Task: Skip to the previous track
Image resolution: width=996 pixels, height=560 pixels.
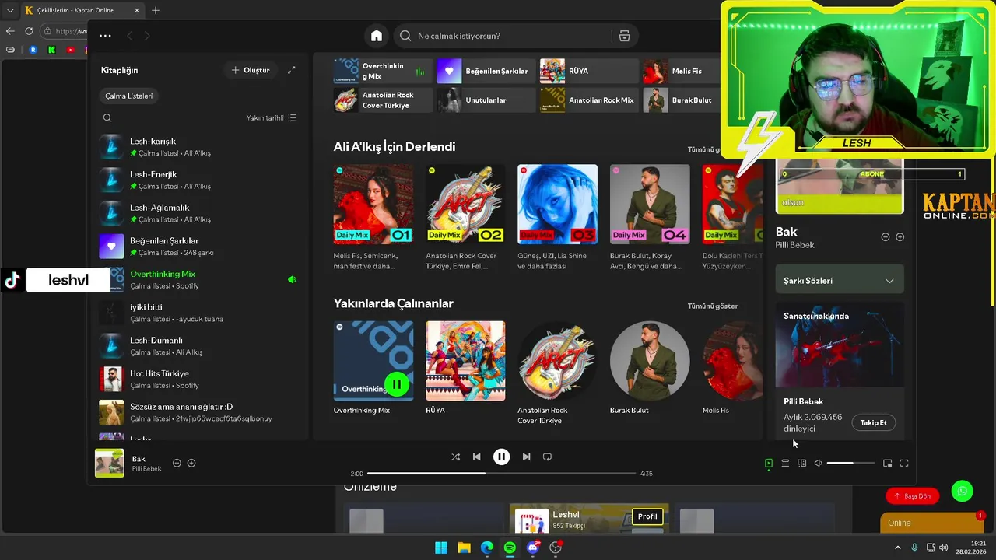Action: pos(477,457)
